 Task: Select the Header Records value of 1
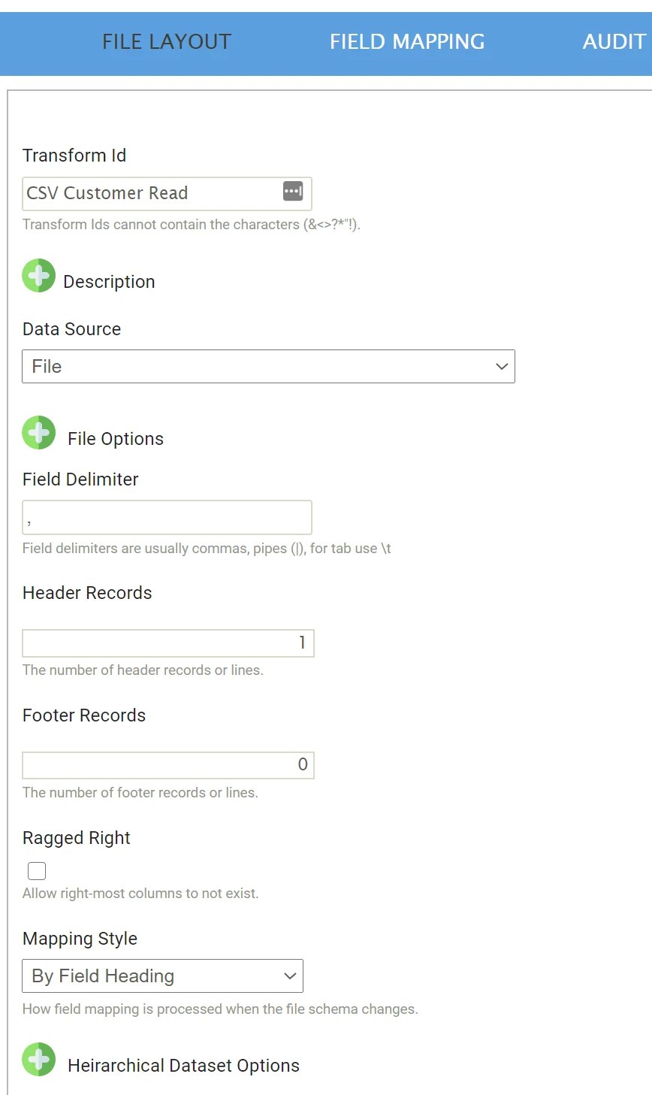pyautogui.click(x=168, y=643)
